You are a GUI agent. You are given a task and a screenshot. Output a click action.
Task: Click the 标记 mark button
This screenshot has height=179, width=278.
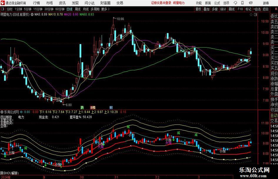pyautogui.click(x=248, y=9)
